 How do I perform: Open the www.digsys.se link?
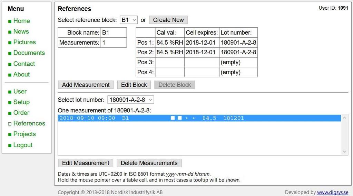[333, 192]
